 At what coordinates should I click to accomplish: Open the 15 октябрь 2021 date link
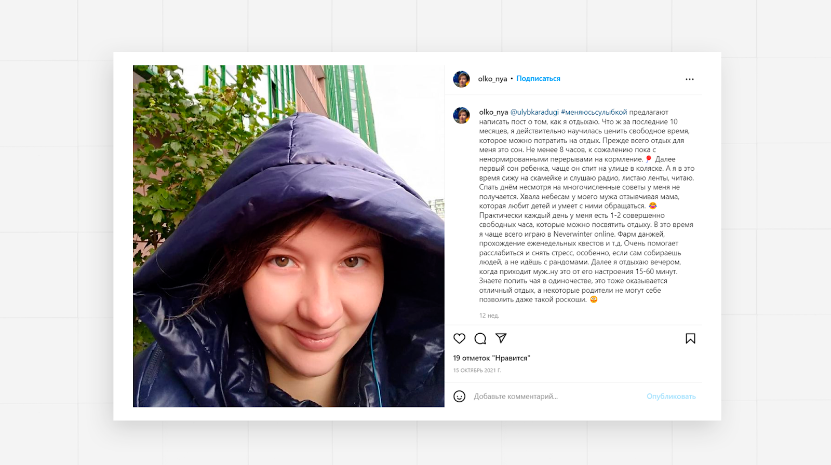point(477,371)
